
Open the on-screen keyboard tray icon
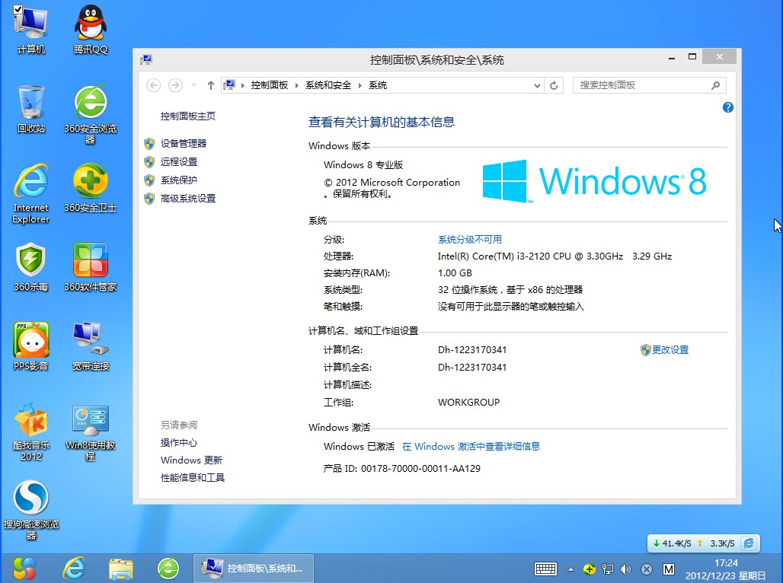coord(545,569)
